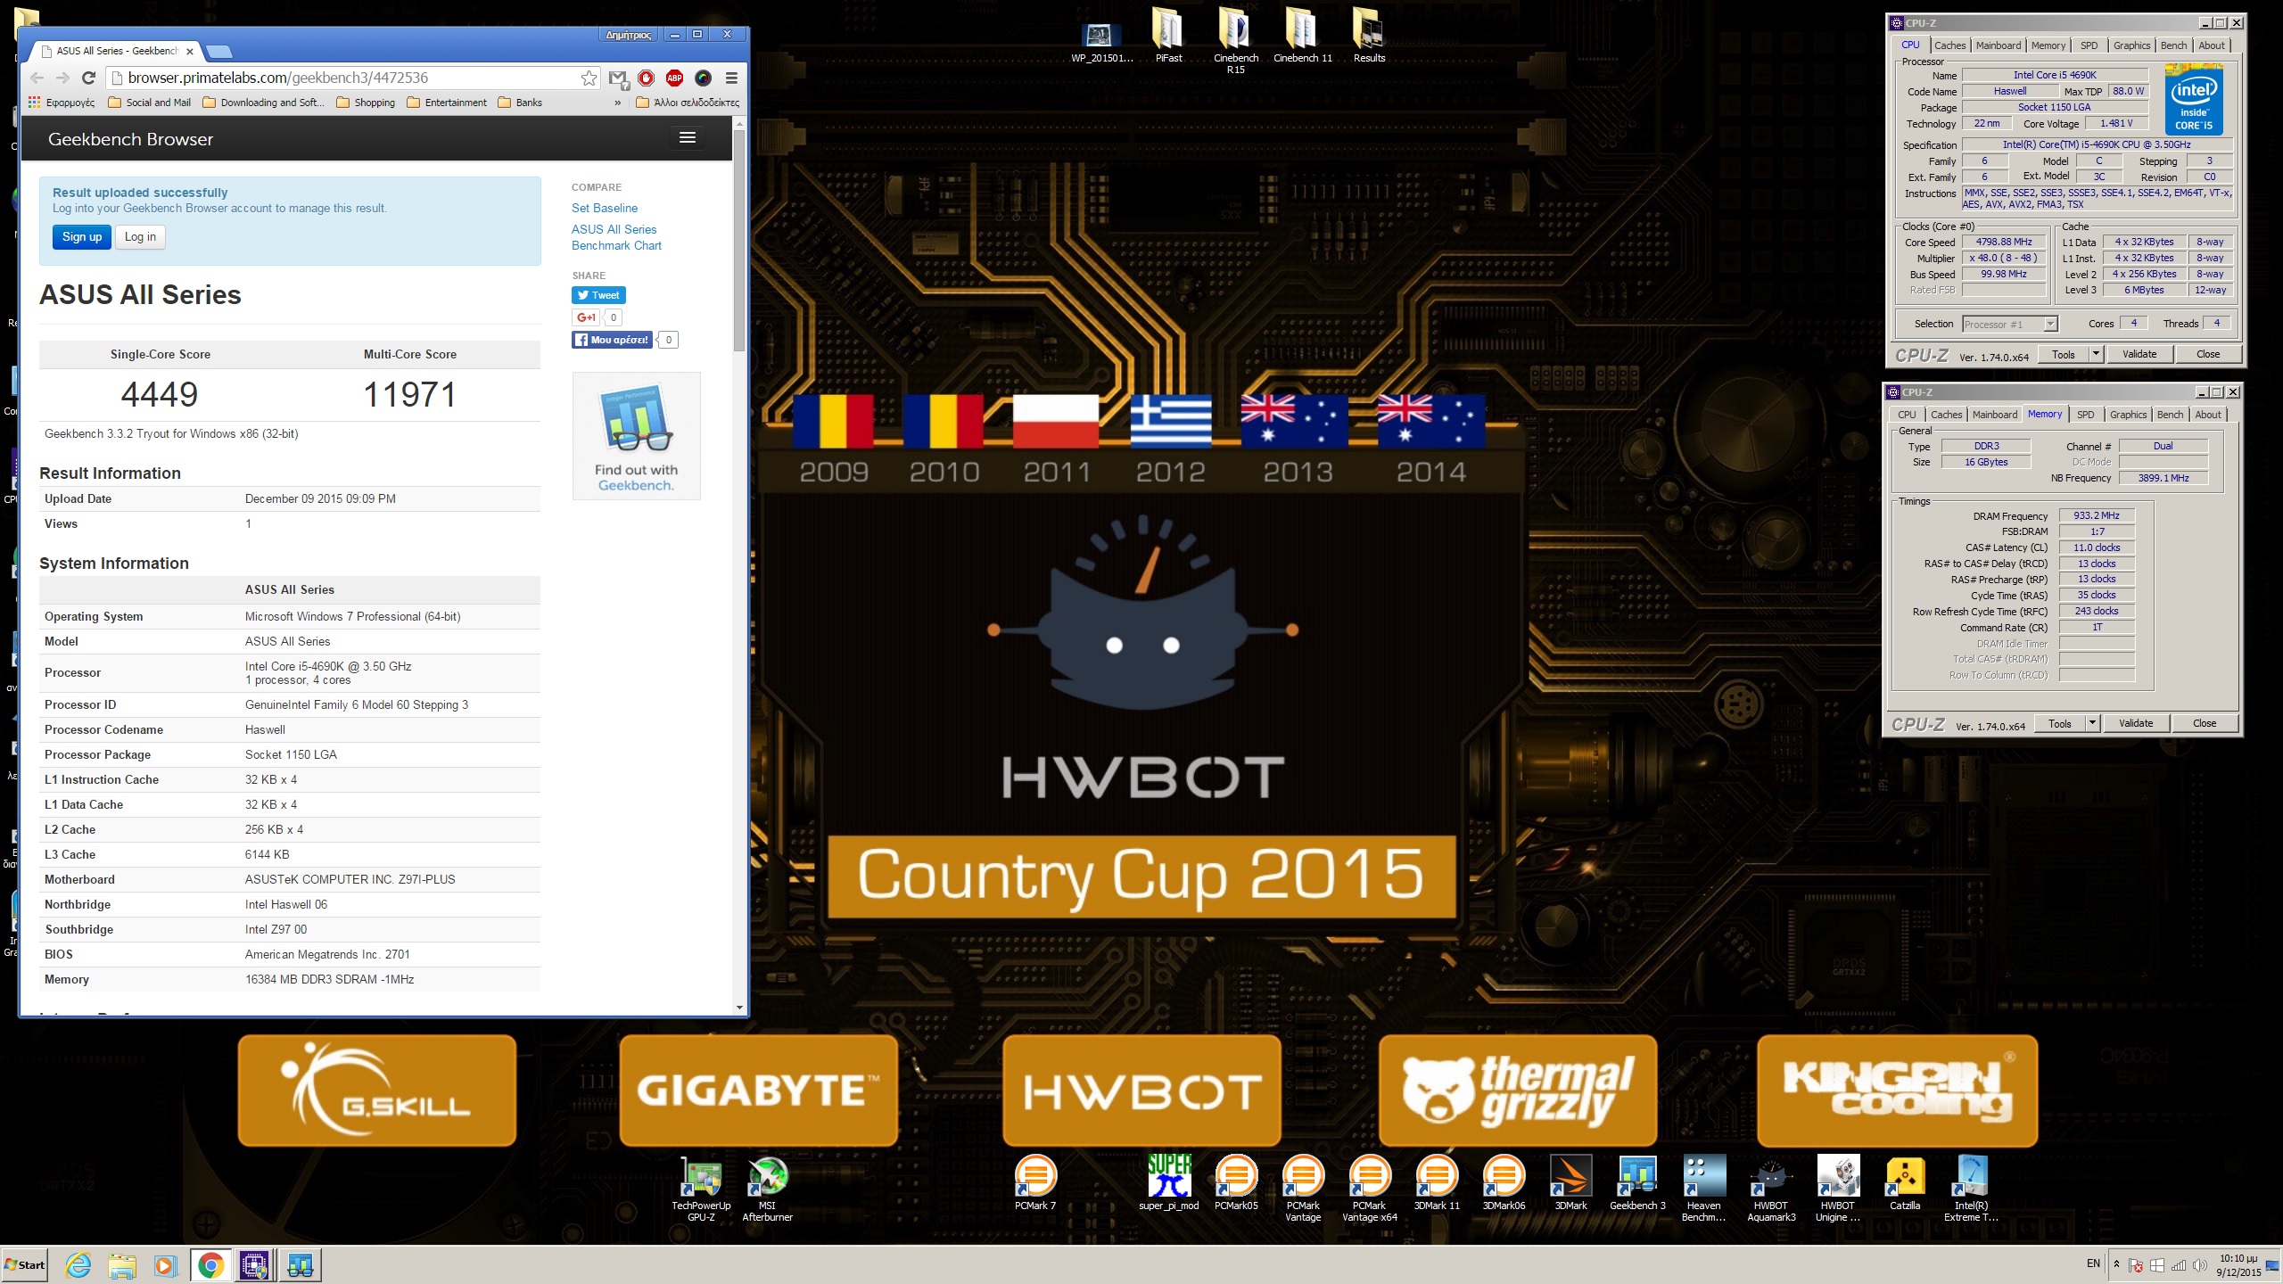Launch super_pi_mod shortcut

(x=1168, y=1183)
